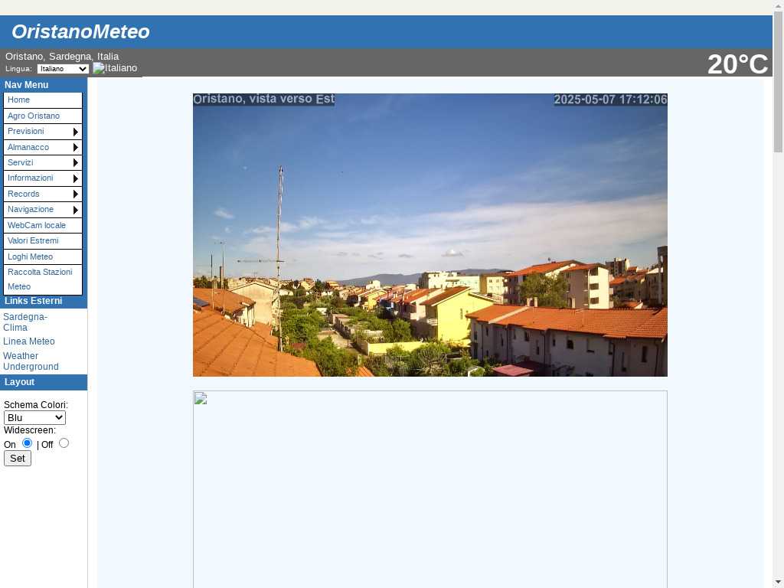Image resolution: width=784 pixels, height=588 pixels.
Task: Expand the Records submenu arrow
Action: click(x=76, y=194)
